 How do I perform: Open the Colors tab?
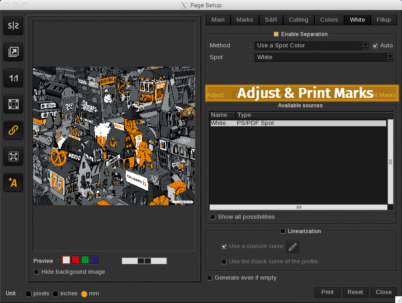pyautogui.click(x=329, y=20)
